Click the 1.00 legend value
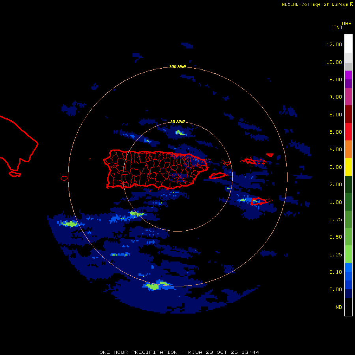 [x=336, y=202]
